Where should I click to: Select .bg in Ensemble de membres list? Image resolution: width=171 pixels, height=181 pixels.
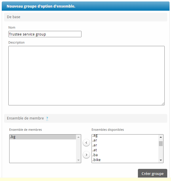point(43,137)
